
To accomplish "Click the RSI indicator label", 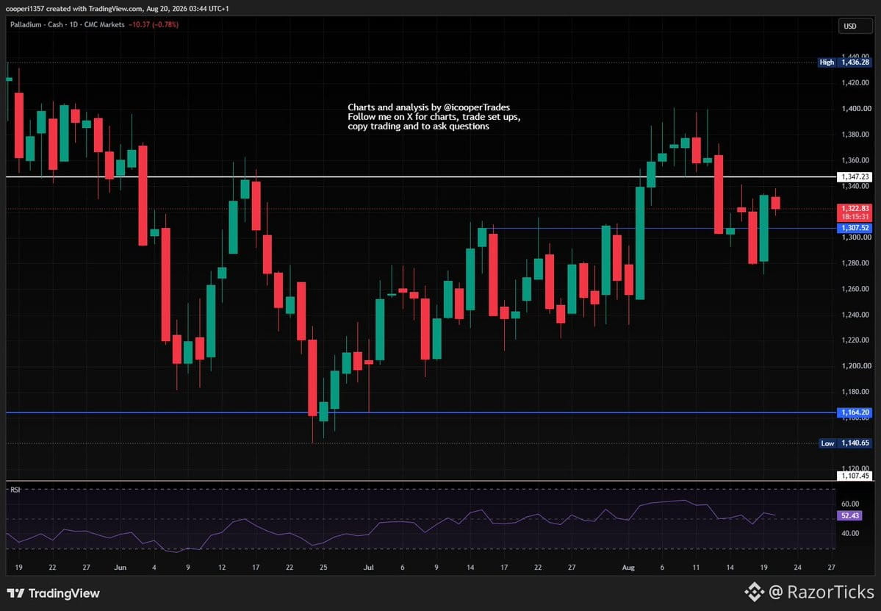I will [x=15, y=490].
